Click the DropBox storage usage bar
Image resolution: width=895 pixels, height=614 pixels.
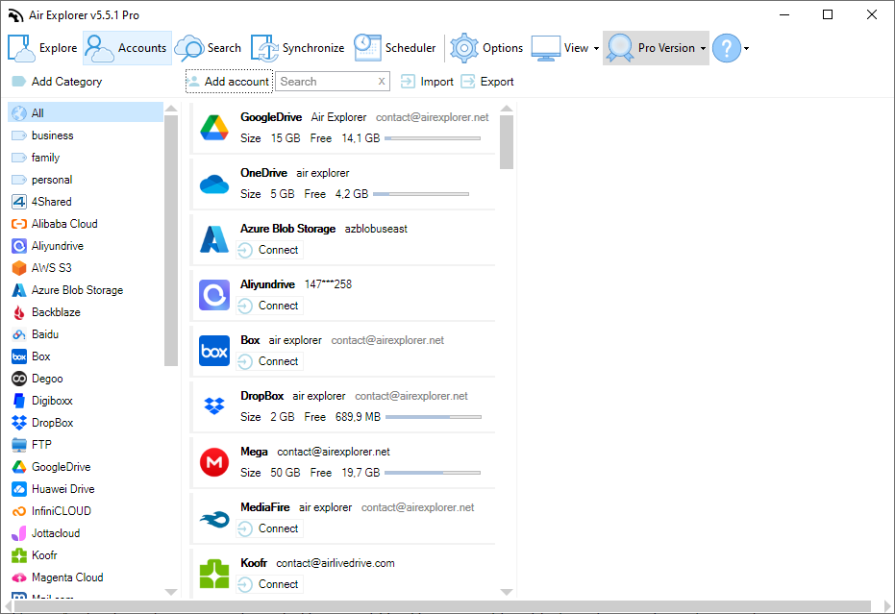click(x=434, y=417)
